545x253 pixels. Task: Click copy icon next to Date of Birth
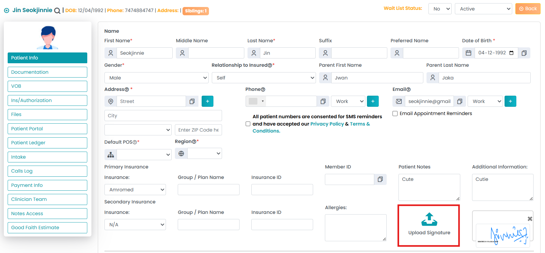[x=524, y=53]
